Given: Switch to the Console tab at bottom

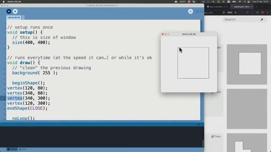Looking at the screenshot, I should coord(12,149).
